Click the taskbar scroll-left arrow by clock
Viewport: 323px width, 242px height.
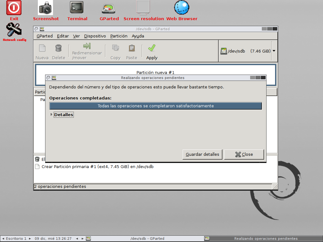click(x=77, y=239)
